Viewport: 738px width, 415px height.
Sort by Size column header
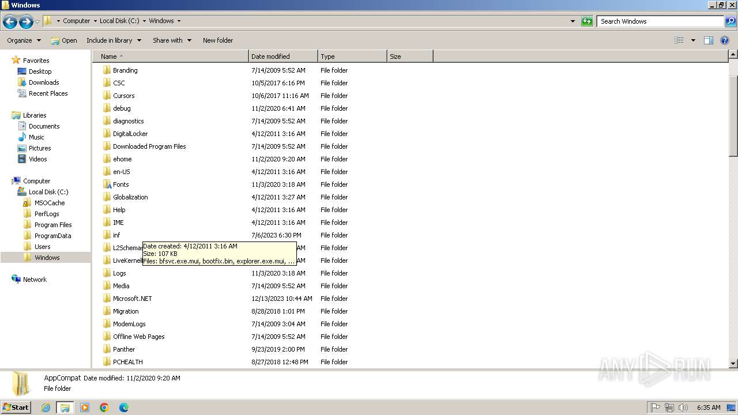tap(410, 56)
